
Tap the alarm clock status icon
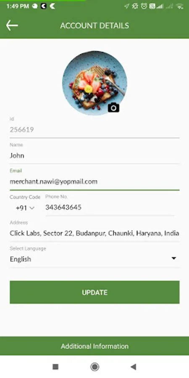144,6
